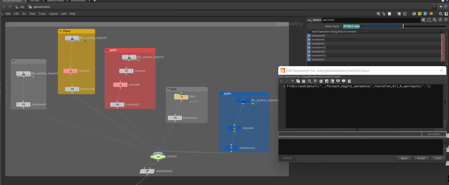Image resolution: width=449 pixels, height=185 pixels.
Task: Open the Switch node type dropdown icon
Action: pos(310,20)
